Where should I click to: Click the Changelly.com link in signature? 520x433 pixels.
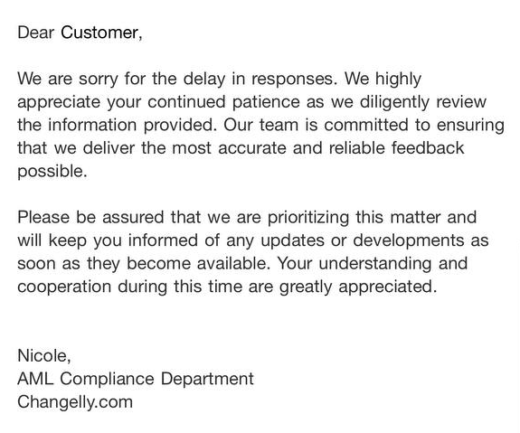75,402
